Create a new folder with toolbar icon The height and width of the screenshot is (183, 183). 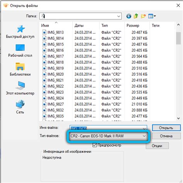coord(143,16)
